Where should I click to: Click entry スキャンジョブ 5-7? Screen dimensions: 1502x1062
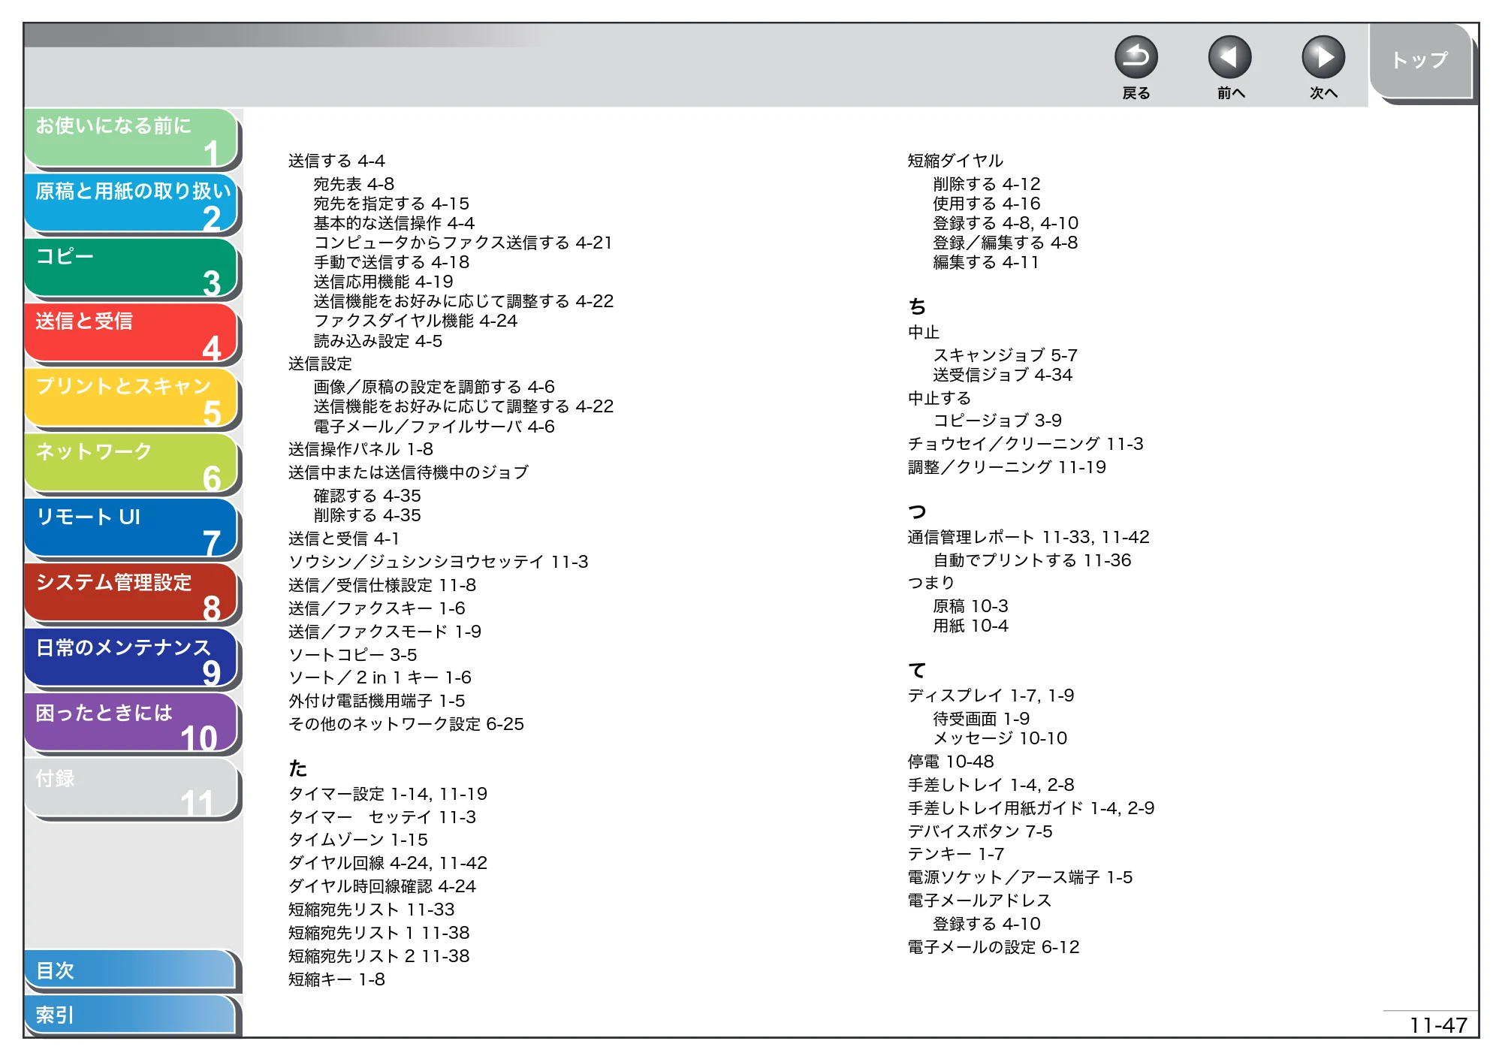[1005, 355]
